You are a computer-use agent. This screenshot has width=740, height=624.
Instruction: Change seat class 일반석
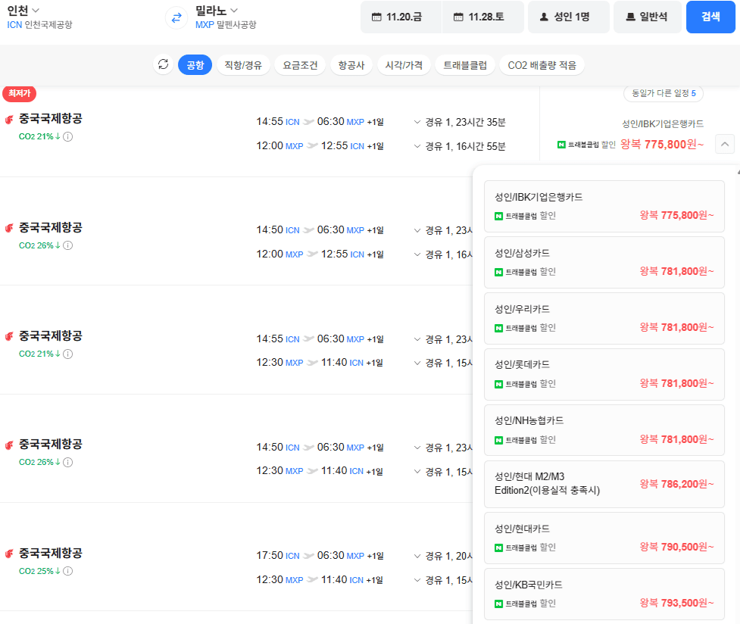point(648,17)
